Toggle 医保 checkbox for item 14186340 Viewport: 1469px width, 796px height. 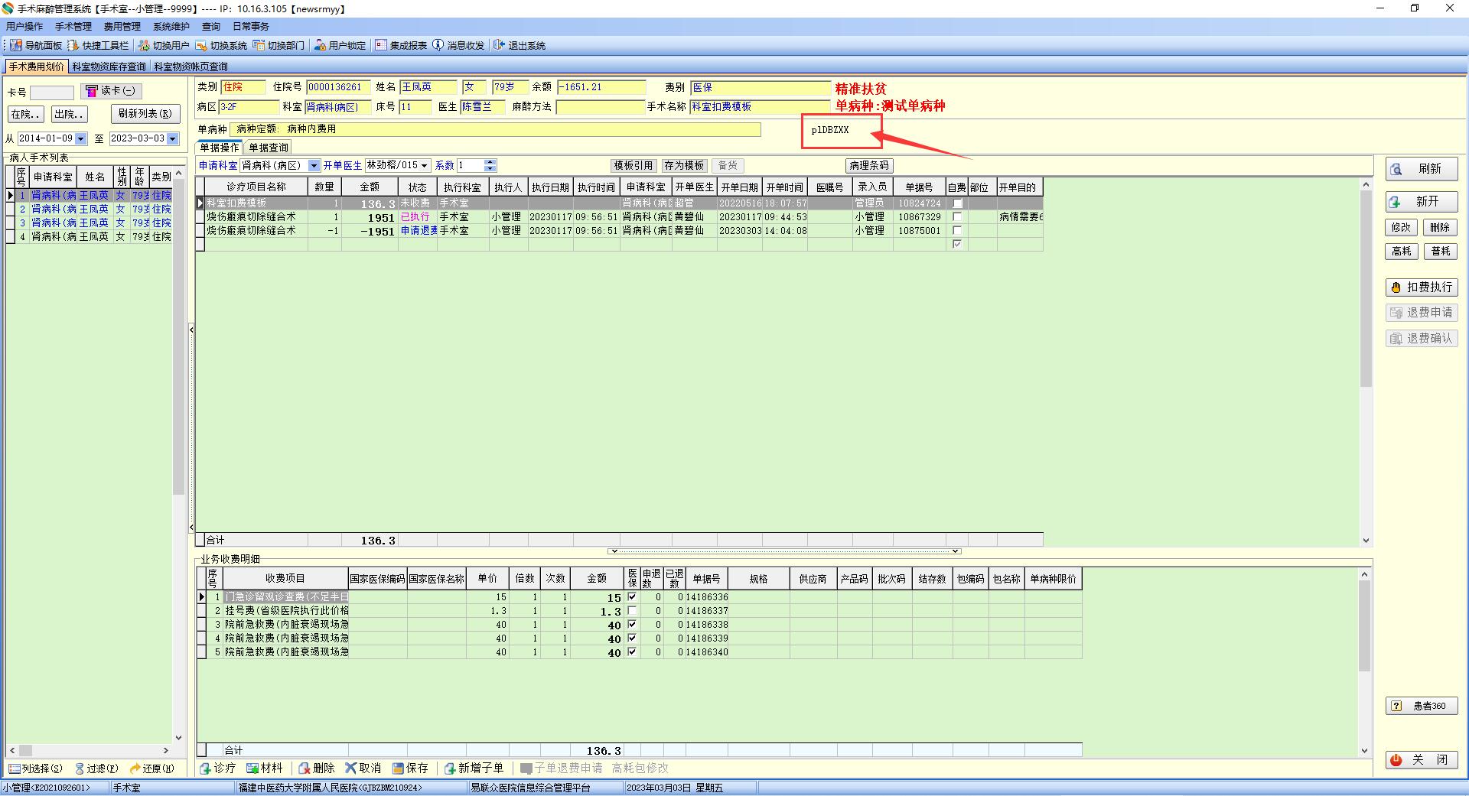[632, 652]
